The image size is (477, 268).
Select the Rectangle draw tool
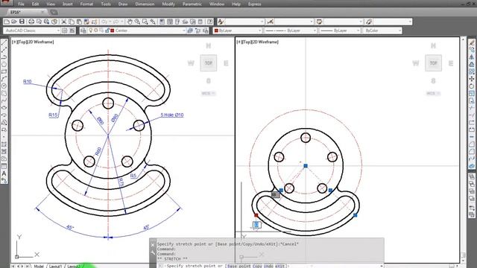(4, 71)
